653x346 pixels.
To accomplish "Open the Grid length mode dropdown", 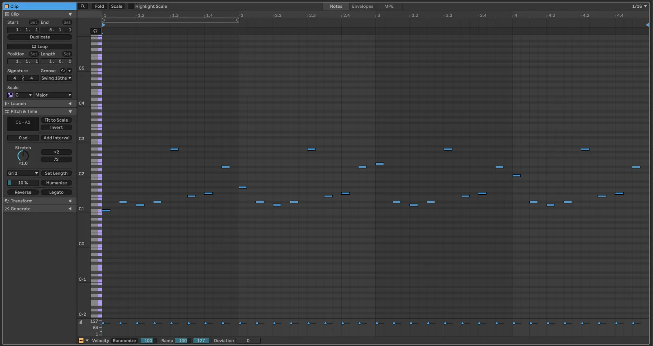I will click(x=23, y=173).
